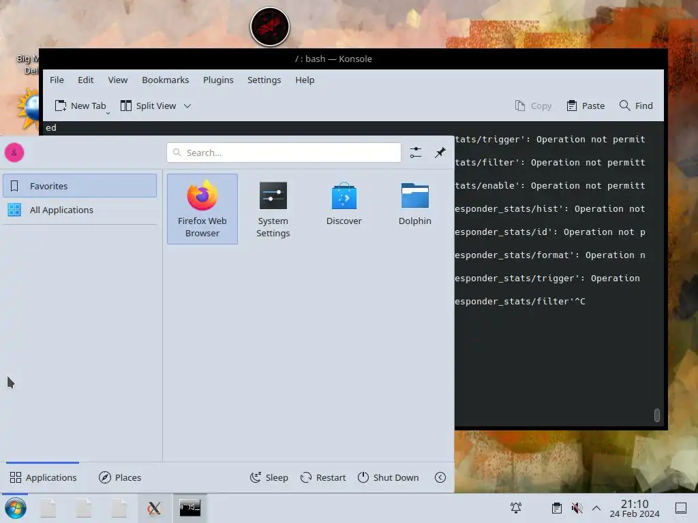Click the Konsole terminal scrollbar handle

656,415
